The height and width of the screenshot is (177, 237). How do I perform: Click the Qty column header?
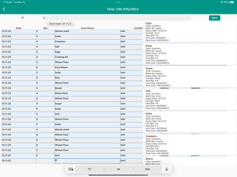point(45,28)
